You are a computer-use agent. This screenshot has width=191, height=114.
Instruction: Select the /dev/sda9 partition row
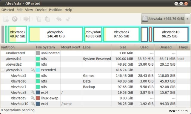pyautogui.click(x=95, y=98)
